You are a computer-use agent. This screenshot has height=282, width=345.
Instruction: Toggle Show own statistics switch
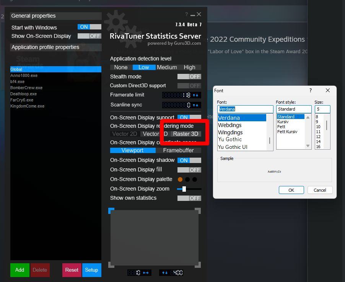click(x=189, y=198)
